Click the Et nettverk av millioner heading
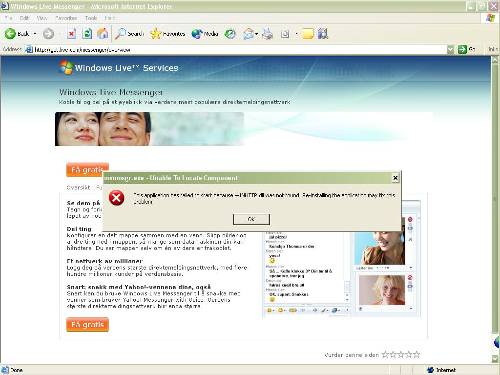The width and height of the screenshot is (500, 375). tap(105, 261)
